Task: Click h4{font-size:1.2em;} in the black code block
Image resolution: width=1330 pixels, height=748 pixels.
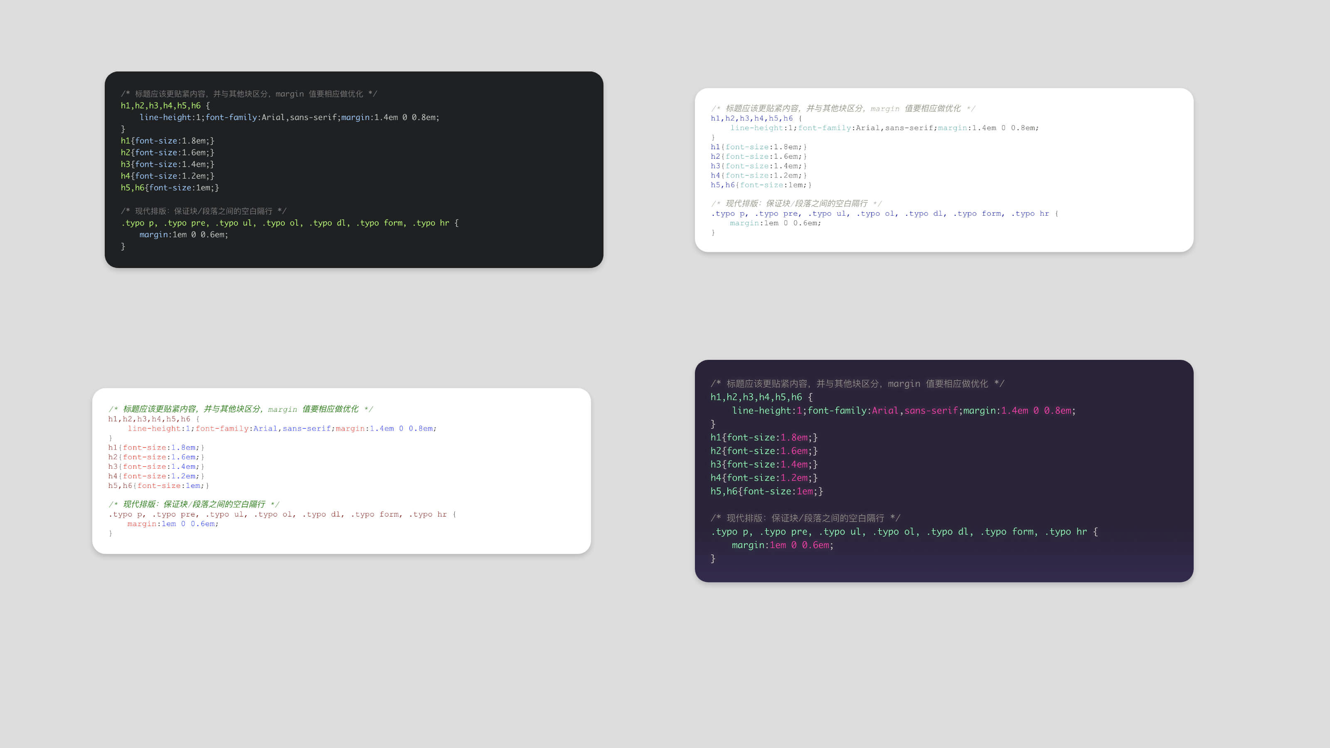Action: coord(167,176)
